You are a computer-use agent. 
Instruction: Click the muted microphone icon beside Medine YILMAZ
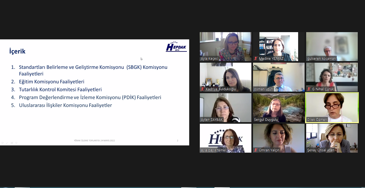tap(256, 59)
